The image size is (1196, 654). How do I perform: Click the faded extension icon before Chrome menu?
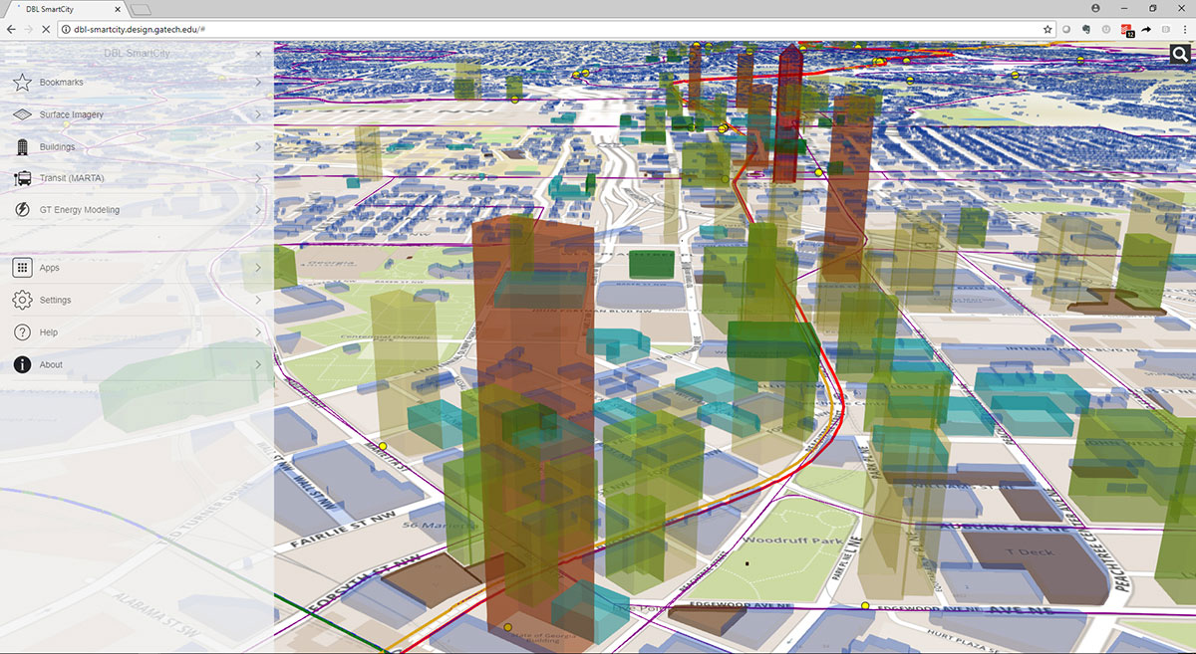point(1166,30)
